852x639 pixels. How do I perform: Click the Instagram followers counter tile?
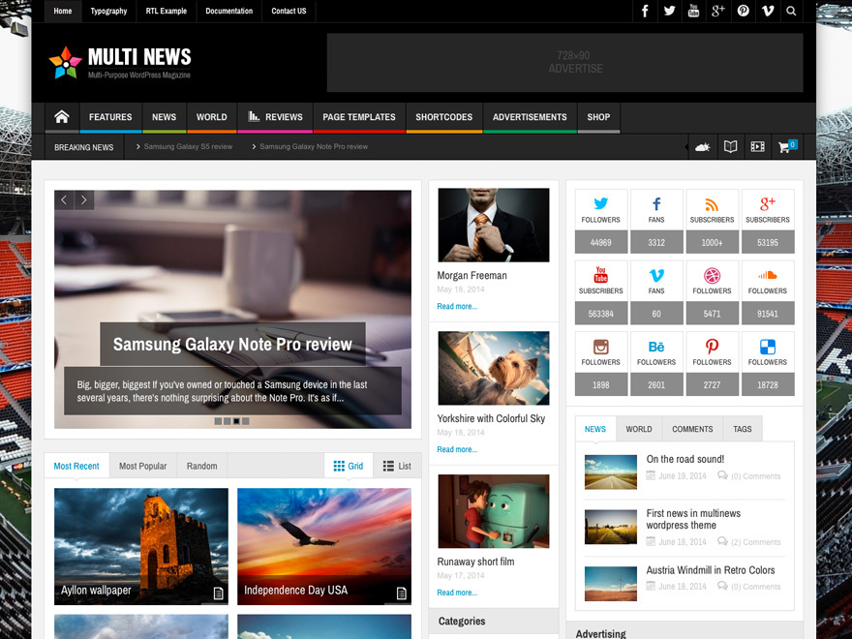[x=601, y=363]
